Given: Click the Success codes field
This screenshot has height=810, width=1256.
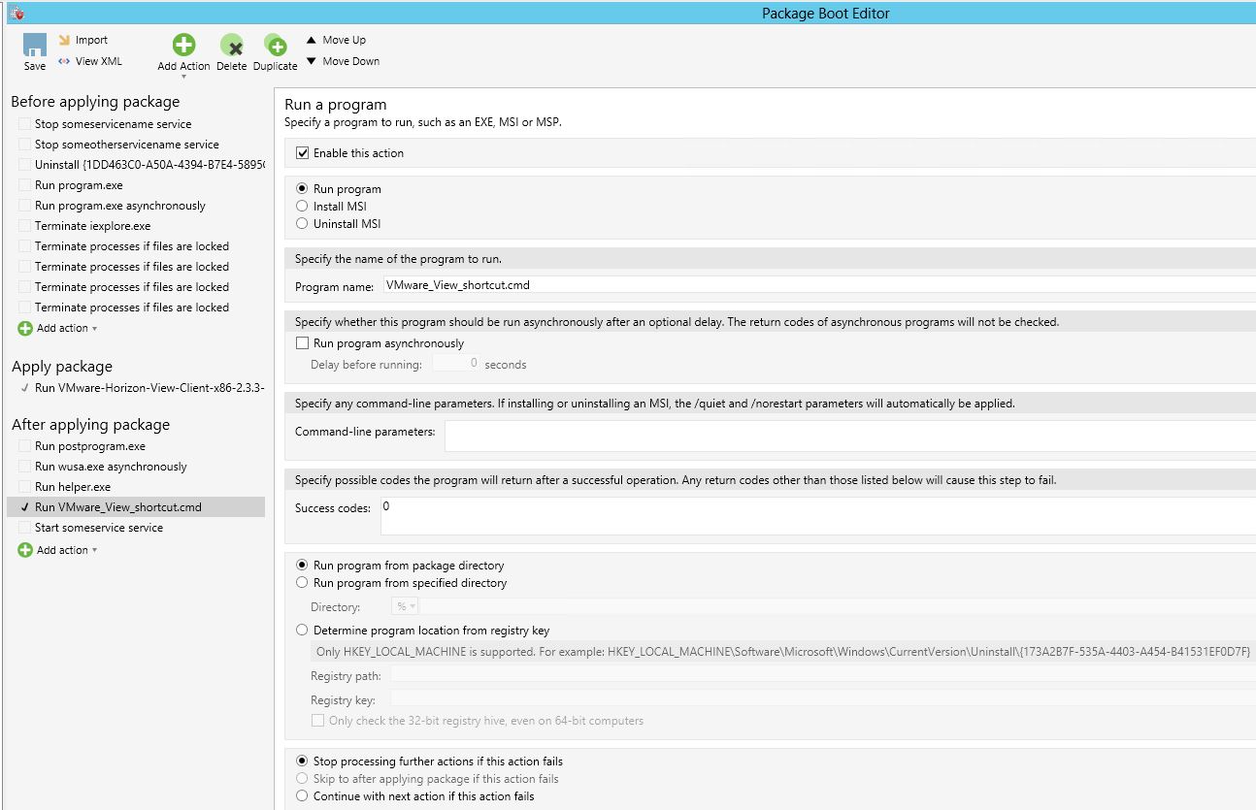Looking at the screenshot, I should 818,515.
